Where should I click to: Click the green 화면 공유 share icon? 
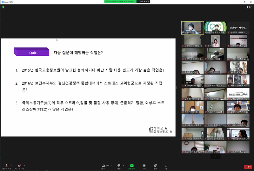click(132, 166)
